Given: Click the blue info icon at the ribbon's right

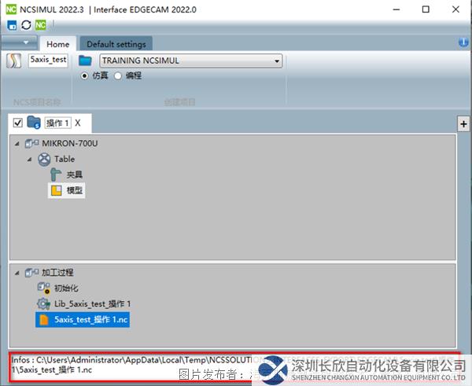Looking at the screenshot, I should click(x=463, y=42).
